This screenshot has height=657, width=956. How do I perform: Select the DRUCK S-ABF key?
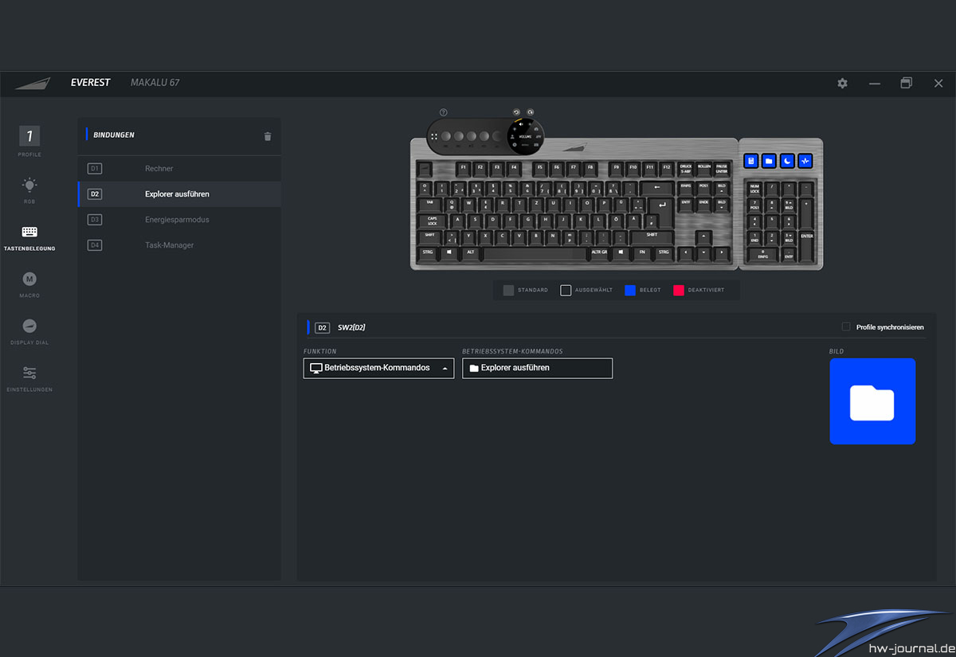coord(685,168)
